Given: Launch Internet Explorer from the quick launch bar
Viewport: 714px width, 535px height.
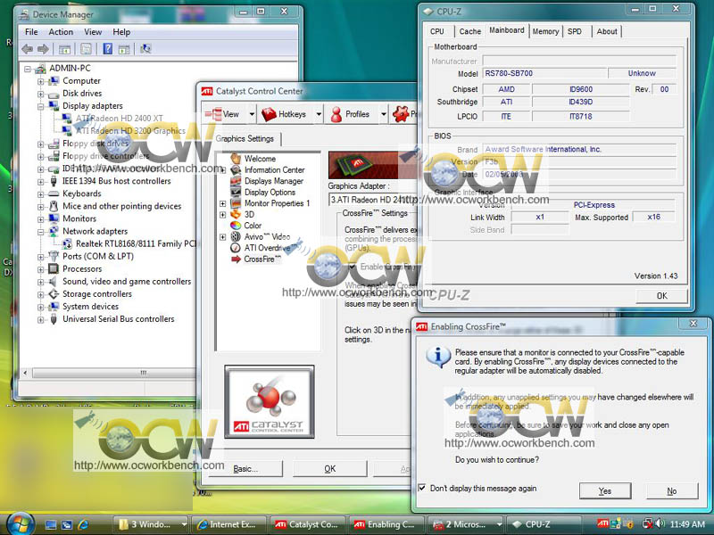Looking at the screenshot, I should (83, 524).
